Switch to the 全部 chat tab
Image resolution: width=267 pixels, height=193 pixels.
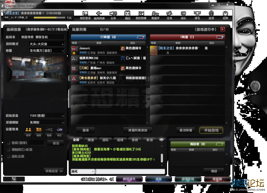point(76,140)
